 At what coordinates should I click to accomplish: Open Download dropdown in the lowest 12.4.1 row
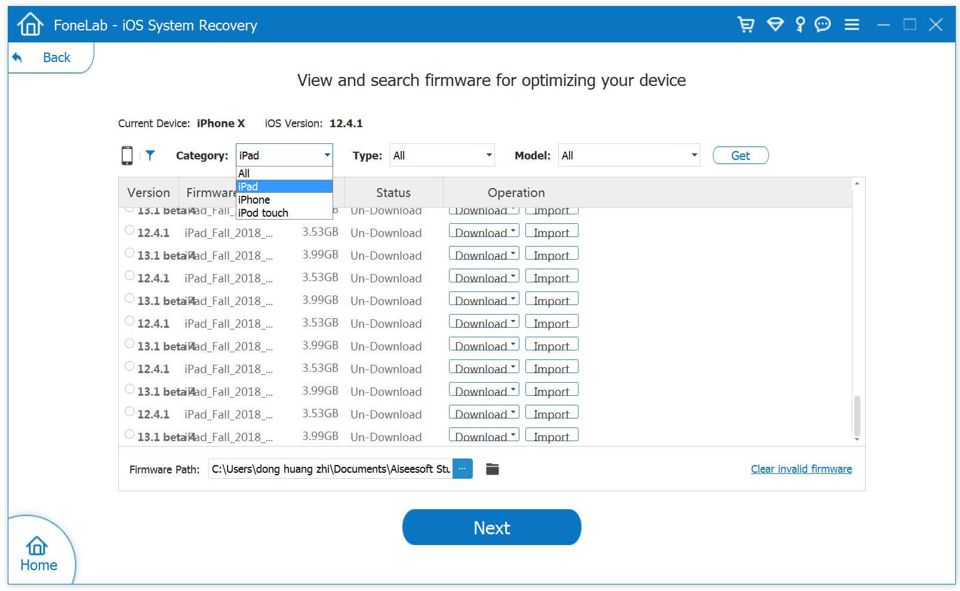[x=484, y=413]
